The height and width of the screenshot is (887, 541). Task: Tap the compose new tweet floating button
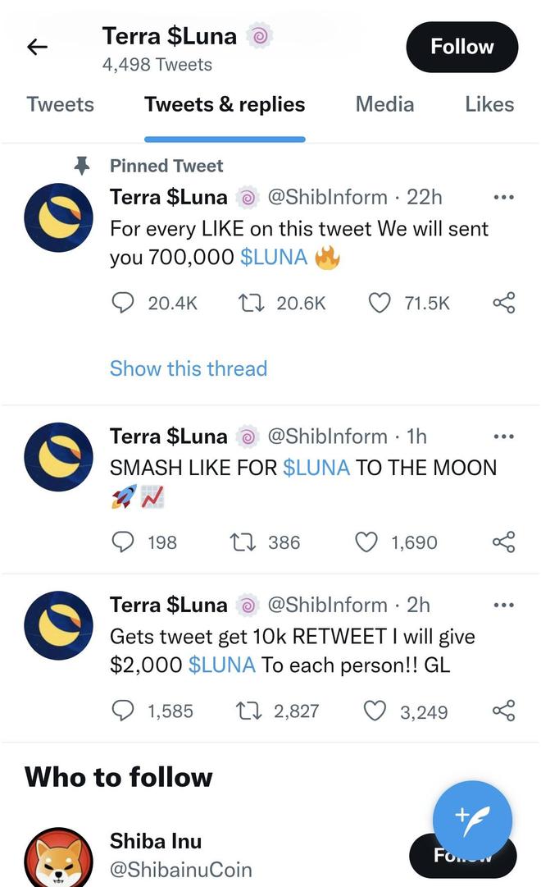pos(472,820)
